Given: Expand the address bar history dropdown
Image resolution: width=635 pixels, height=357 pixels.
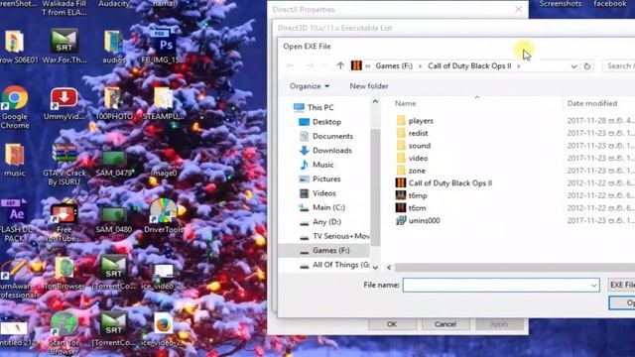Looking at the screenshot, I should click(x=573, y=66).
